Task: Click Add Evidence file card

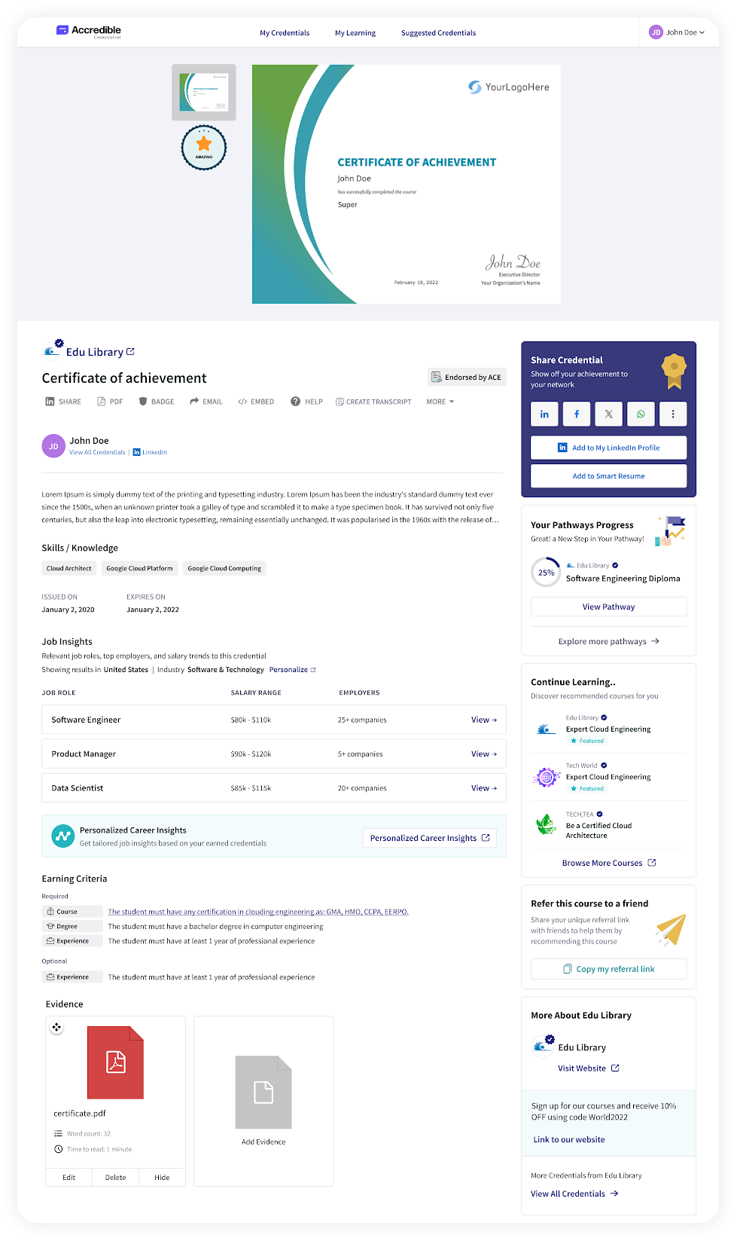Action: tap(263, 1101)
